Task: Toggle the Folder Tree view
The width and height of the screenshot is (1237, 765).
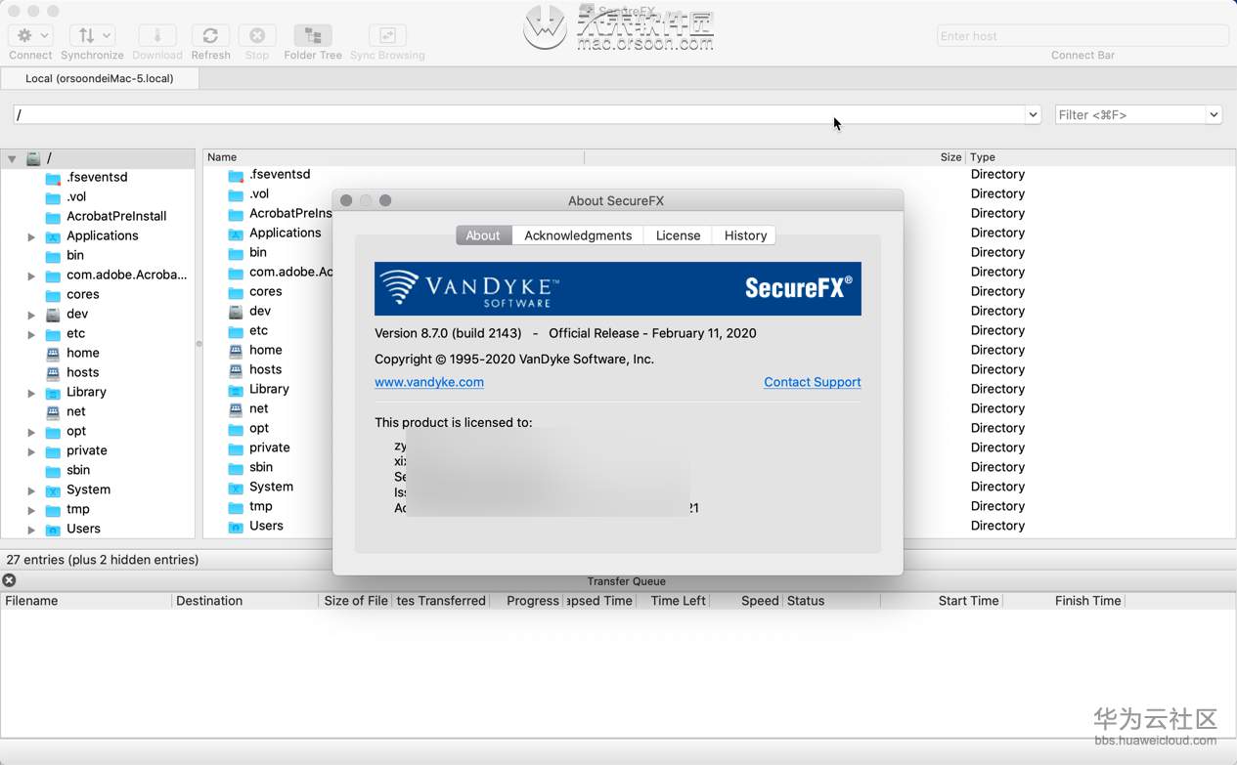Action: pos(313,35)
